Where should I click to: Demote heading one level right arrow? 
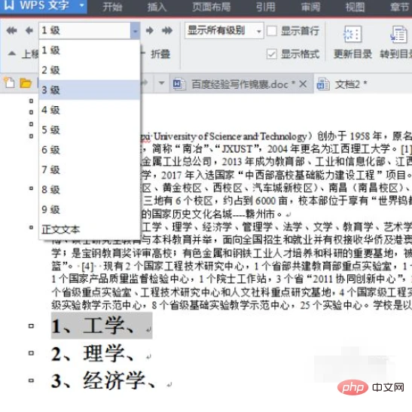(149, 30)
